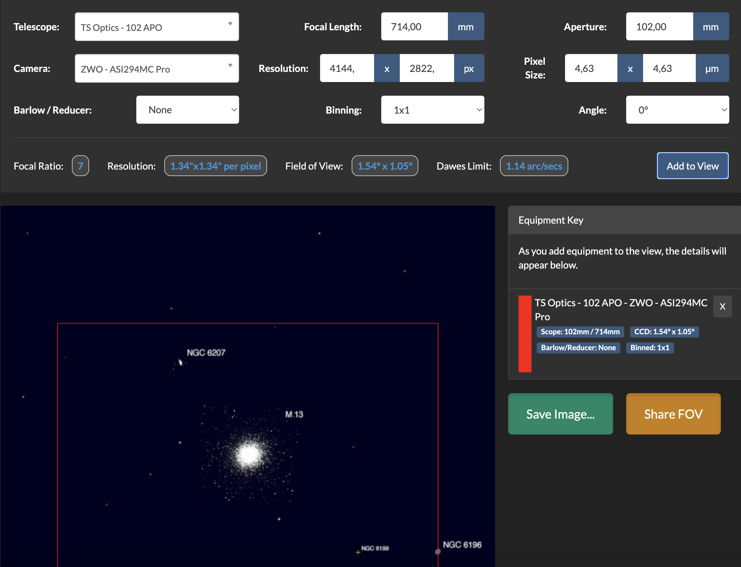Click the Focal Length input field

tap(414, 27)
